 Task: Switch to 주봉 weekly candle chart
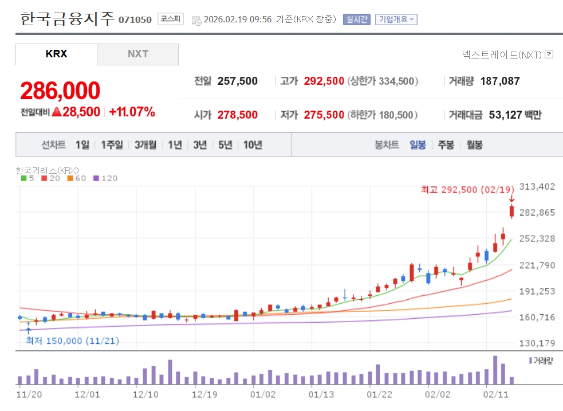pyautogui.click(x=446, y=145)
